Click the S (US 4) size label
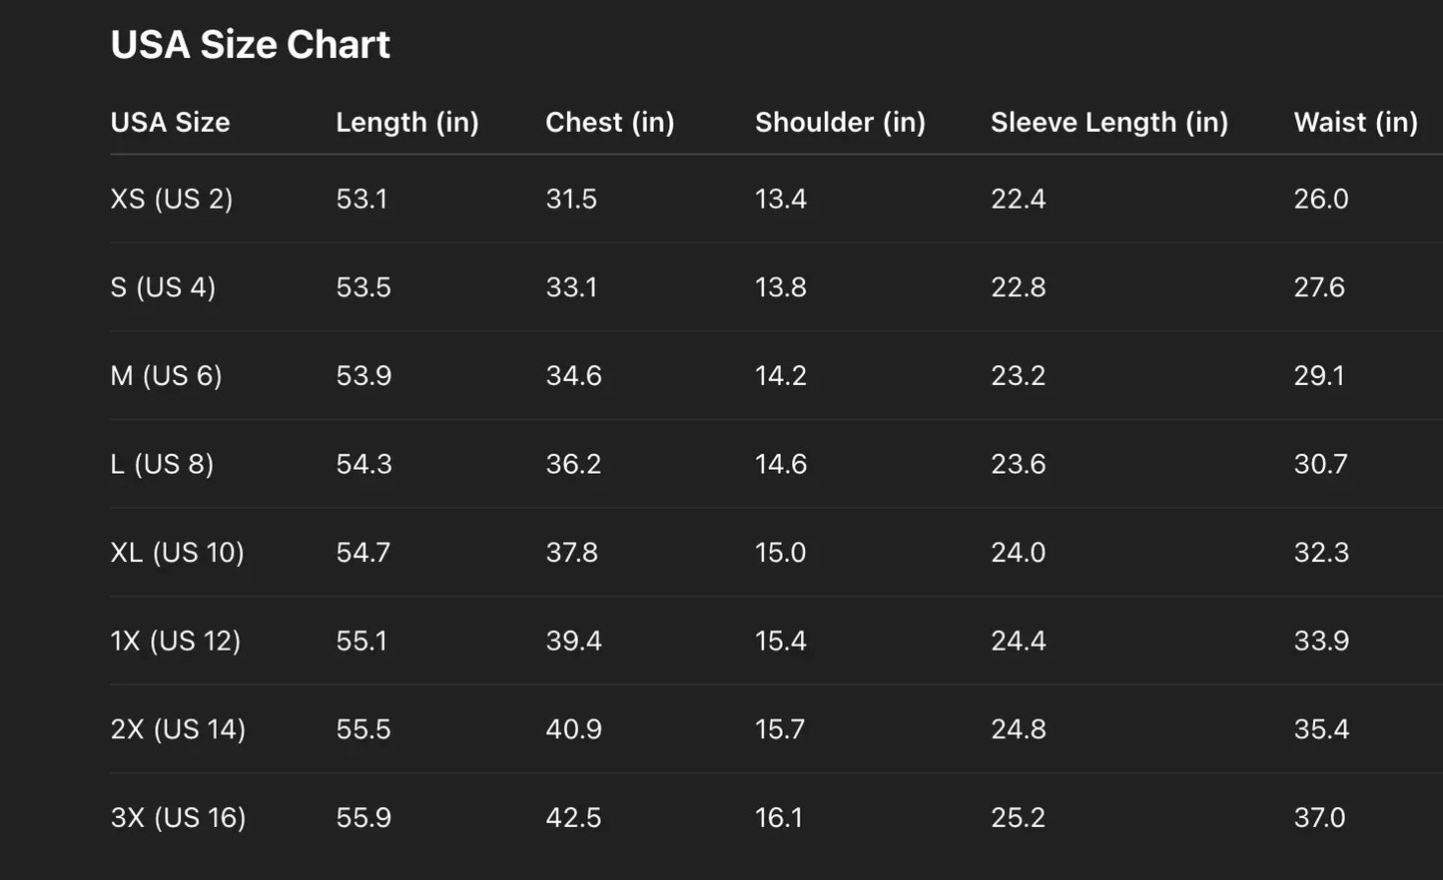This screenshot has height=880, width=1443. (163, 287)
